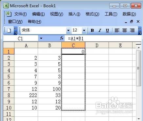
Task: Restore the workbook document window
Action: [x=132, y=22]
